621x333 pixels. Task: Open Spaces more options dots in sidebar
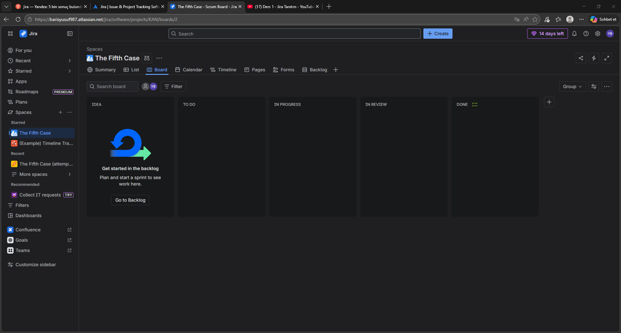pyautogui.click(x=70, y=112)
